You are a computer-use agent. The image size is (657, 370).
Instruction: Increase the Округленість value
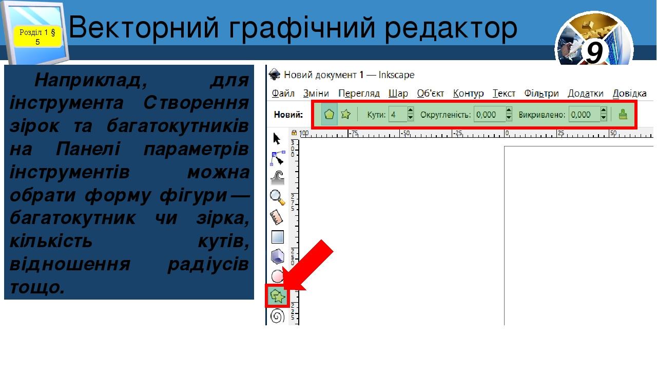pos(509,110)
